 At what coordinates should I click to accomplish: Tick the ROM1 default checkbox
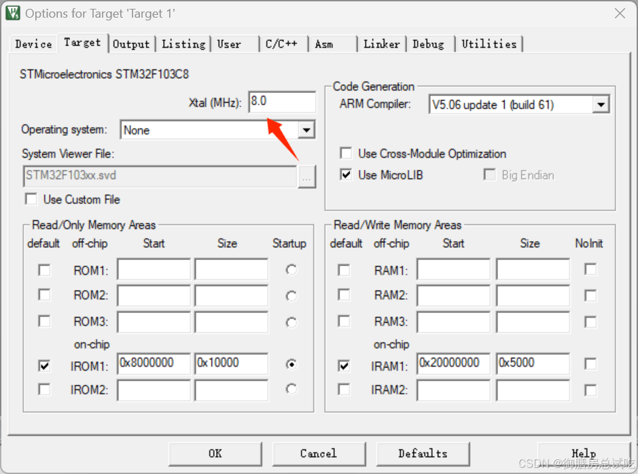pos(44,270)
